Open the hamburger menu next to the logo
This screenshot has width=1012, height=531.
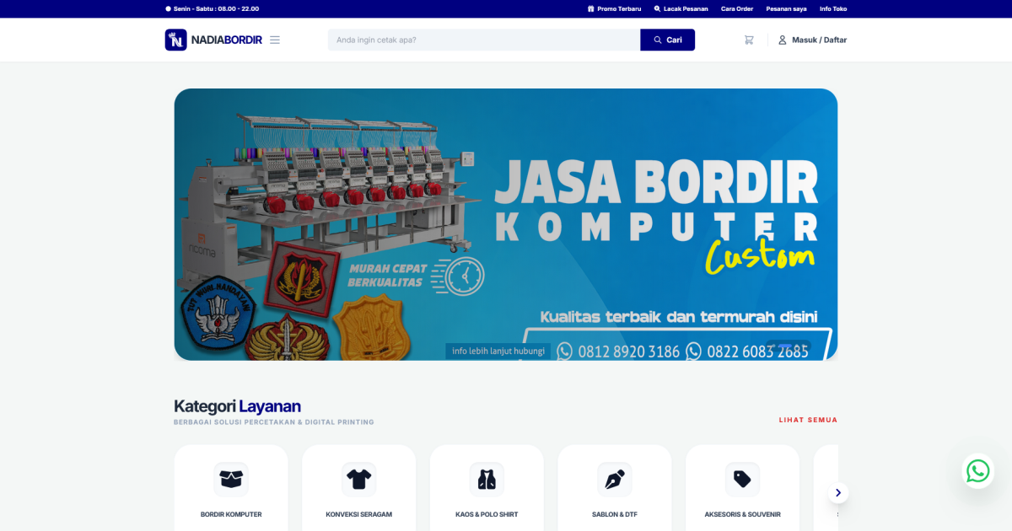[x=275, y=40]
